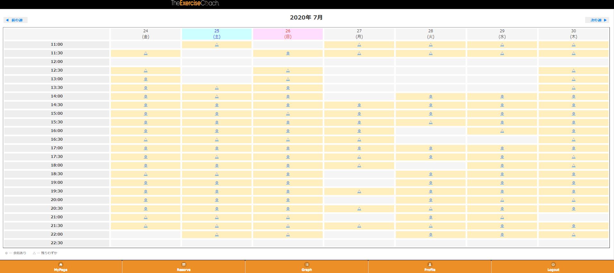Choose the 21:30 slot on Friday 24
614x273 pixels.
[145, 226]
